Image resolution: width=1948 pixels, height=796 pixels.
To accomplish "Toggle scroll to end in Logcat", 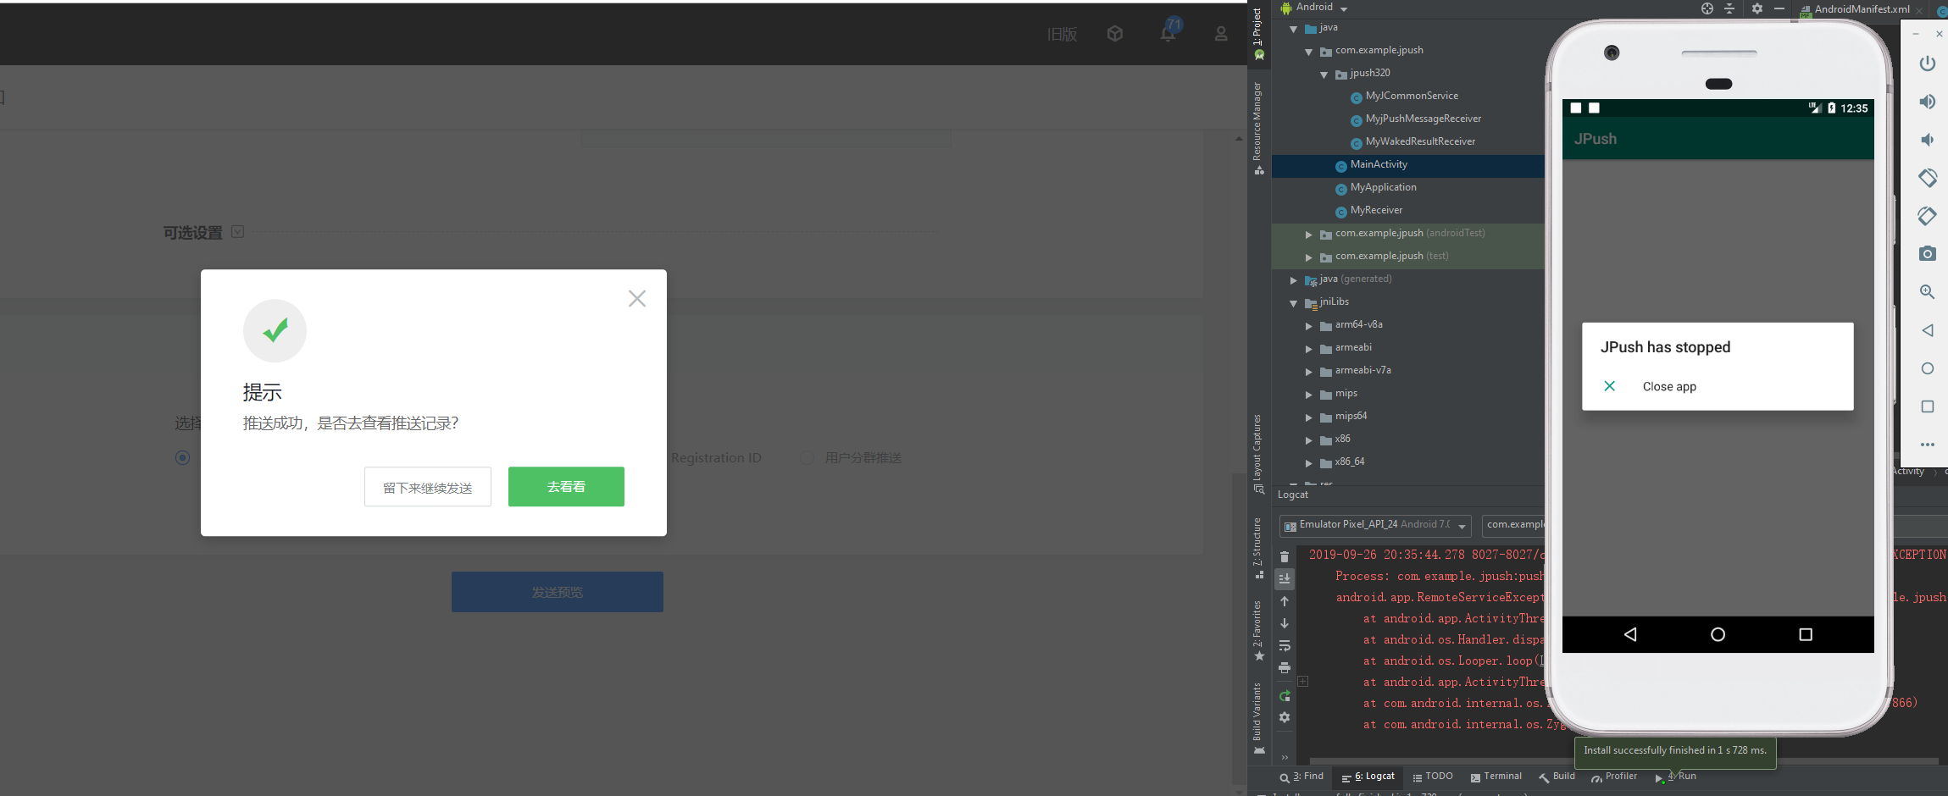I will [x=1285, y=578].
